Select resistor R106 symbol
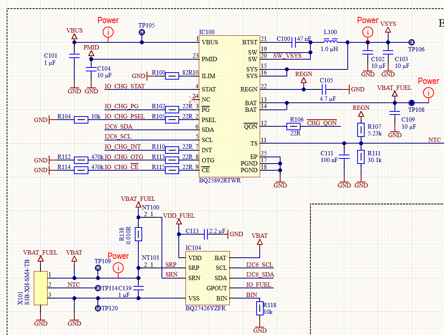This screenshot has width=444, height=335. [x=294, y=126]
